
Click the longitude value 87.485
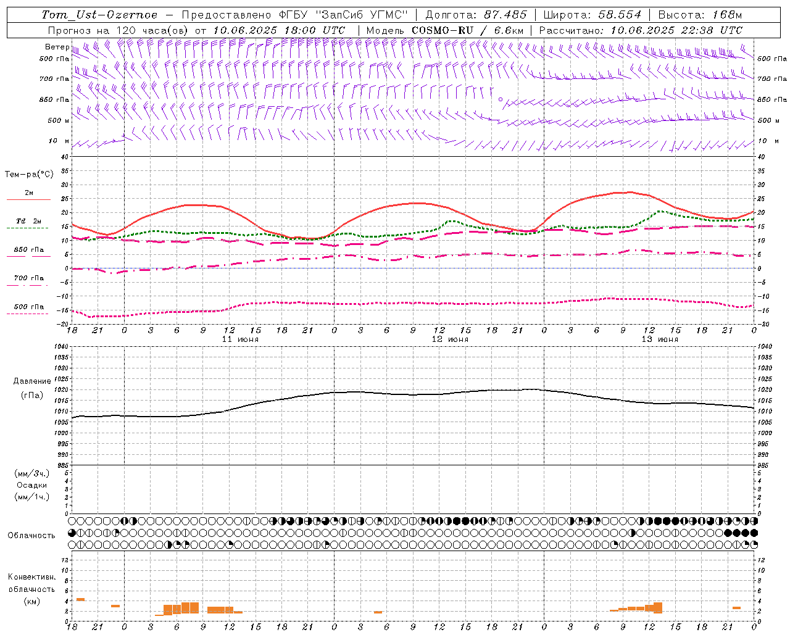coord(505,15)
